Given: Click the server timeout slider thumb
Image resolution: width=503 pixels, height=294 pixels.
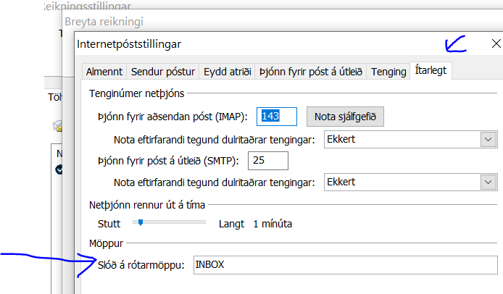Looking at the screenshot, I should (x=141, y=223).
